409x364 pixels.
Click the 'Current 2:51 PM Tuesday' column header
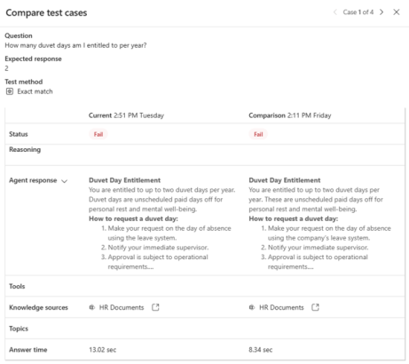point(126,115)
